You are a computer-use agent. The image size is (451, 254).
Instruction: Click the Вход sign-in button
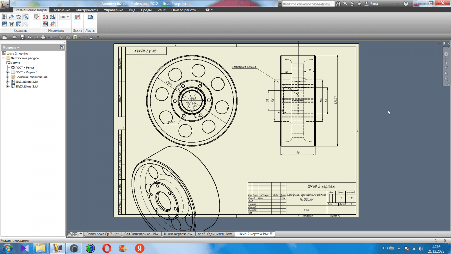(x=372, y=4)
